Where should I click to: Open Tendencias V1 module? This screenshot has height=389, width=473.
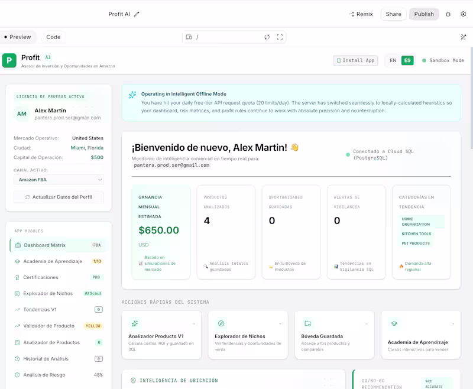59,309
